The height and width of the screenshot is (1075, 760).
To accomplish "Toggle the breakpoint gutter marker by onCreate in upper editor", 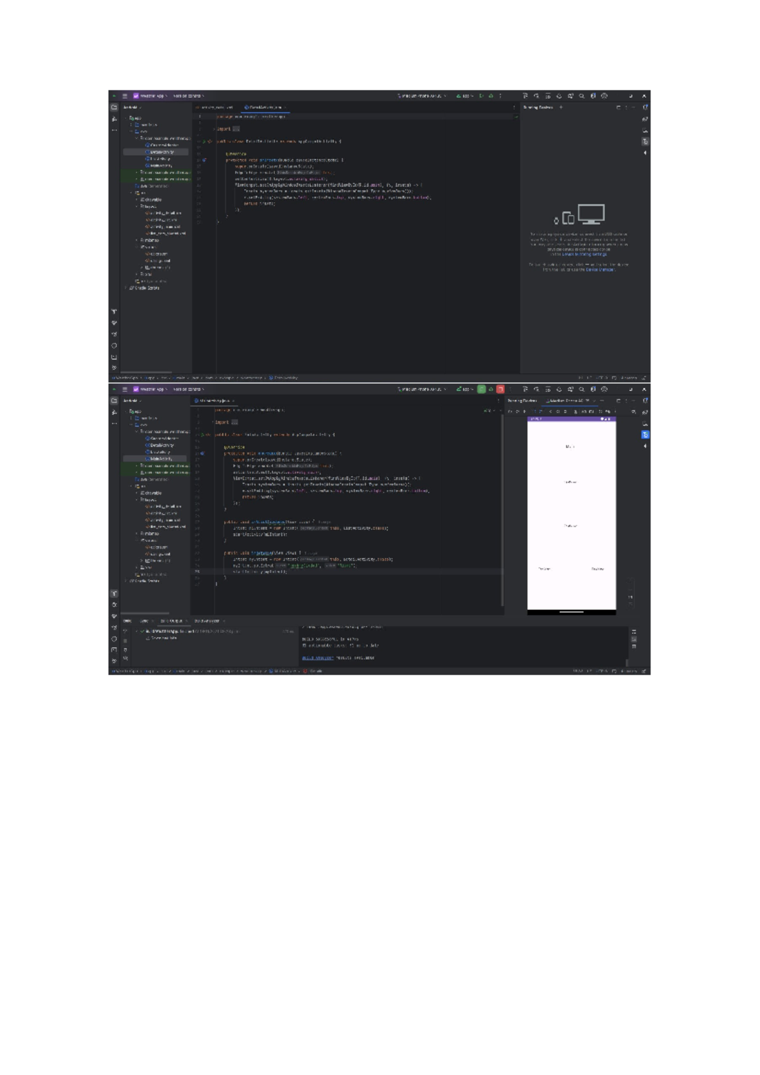I will (x=204, y=160).
